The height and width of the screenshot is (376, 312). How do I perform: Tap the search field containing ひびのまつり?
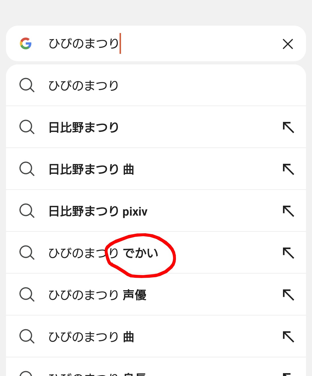coord(159,44)
